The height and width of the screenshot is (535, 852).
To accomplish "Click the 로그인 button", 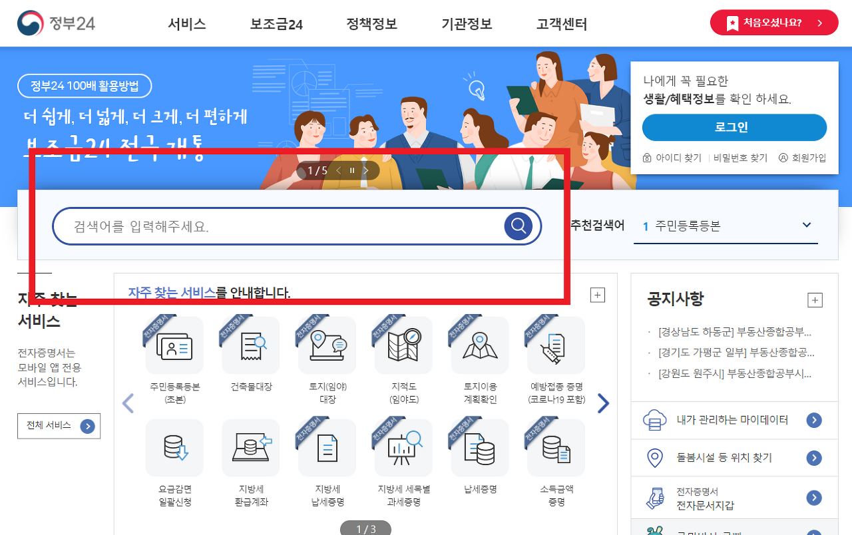I will 734,128.
